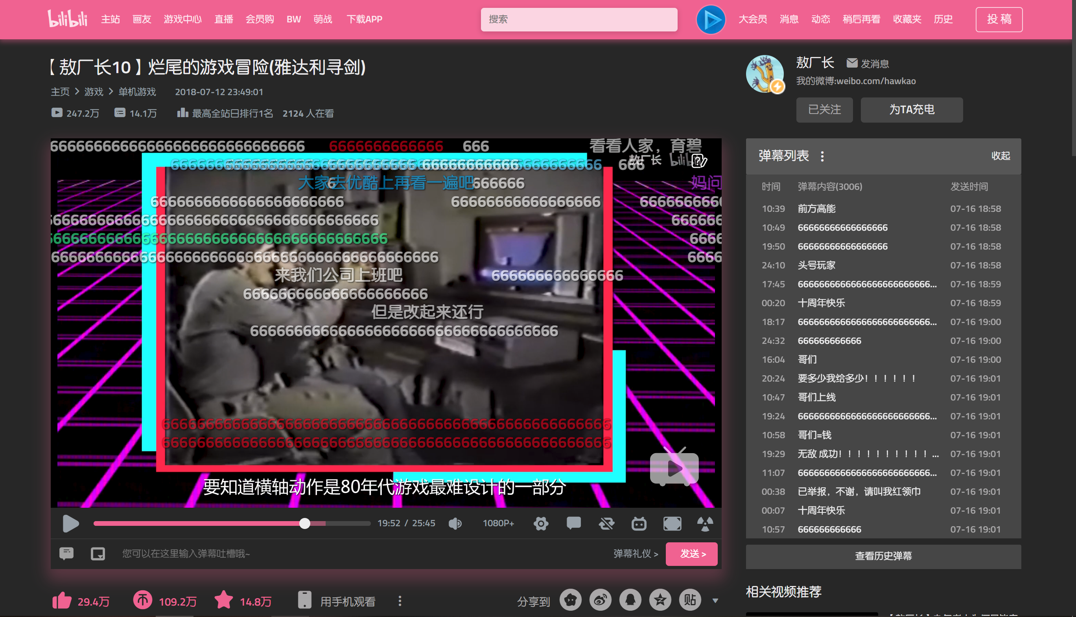Screen dimensions: 1076x617
Task: Collapse danmaku list with 收起
Action: pos(1000,156)
